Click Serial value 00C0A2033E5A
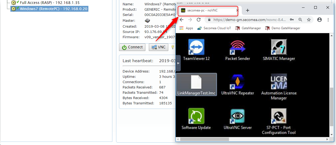336x145 pixels. coord(160,15)
